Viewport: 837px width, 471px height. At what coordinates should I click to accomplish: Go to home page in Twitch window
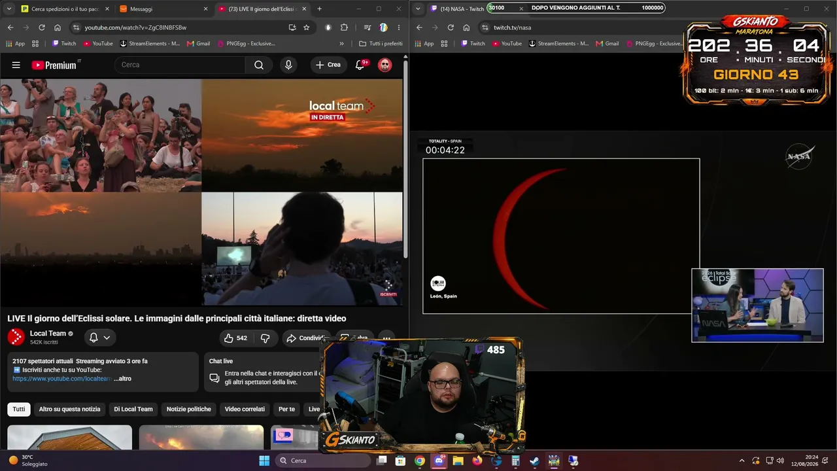click(466, 27)
